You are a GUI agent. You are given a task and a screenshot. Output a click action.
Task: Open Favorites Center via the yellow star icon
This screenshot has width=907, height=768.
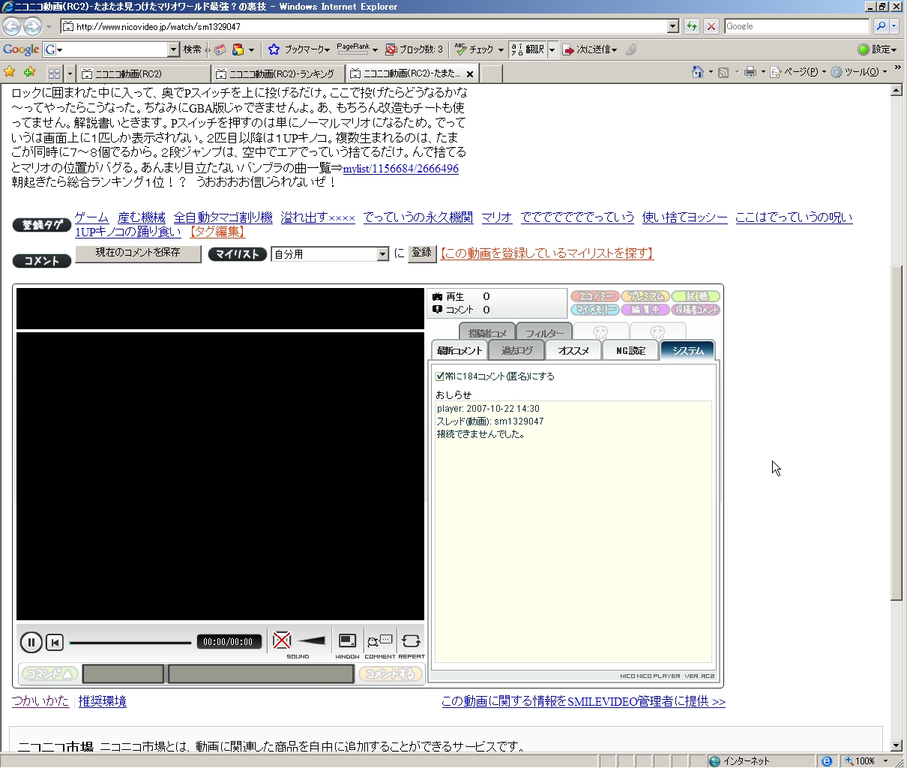coord(10,72)
